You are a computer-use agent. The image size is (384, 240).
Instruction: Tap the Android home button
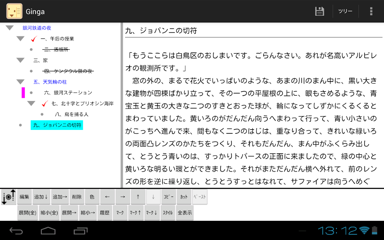coord(48,230)
